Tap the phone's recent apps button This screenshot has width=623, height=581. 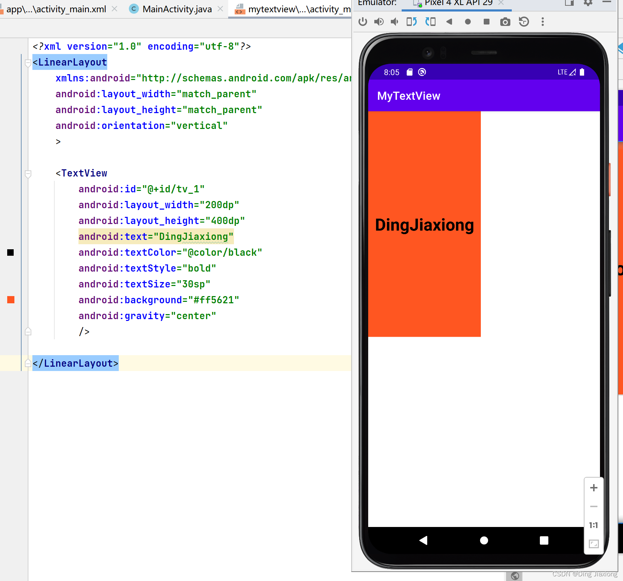click(544, 540)
